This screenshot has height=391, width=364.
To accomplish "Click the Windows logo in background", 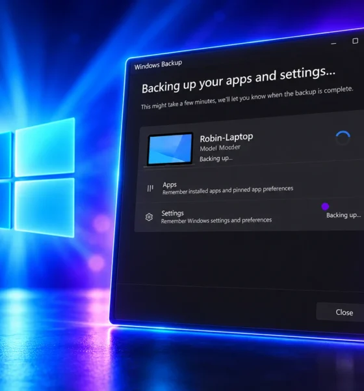I will tap(37, 177).
